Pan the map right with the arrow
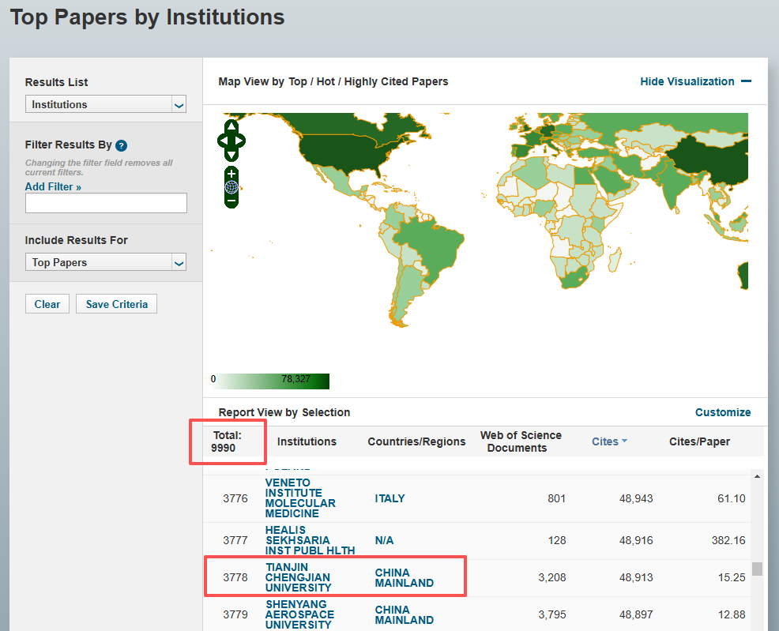Screen dimensions: 779x631 coord(240,141)
